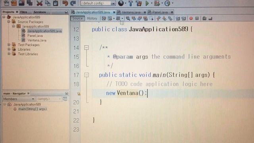Uncomment selected lines icon
This screenshot has height=143, width=254.
210,19
